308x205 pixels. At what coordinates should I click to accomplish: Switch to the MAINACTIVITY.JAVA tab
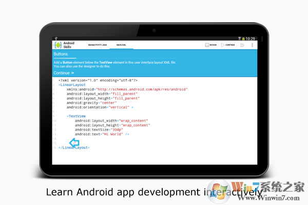click(98, 45)
